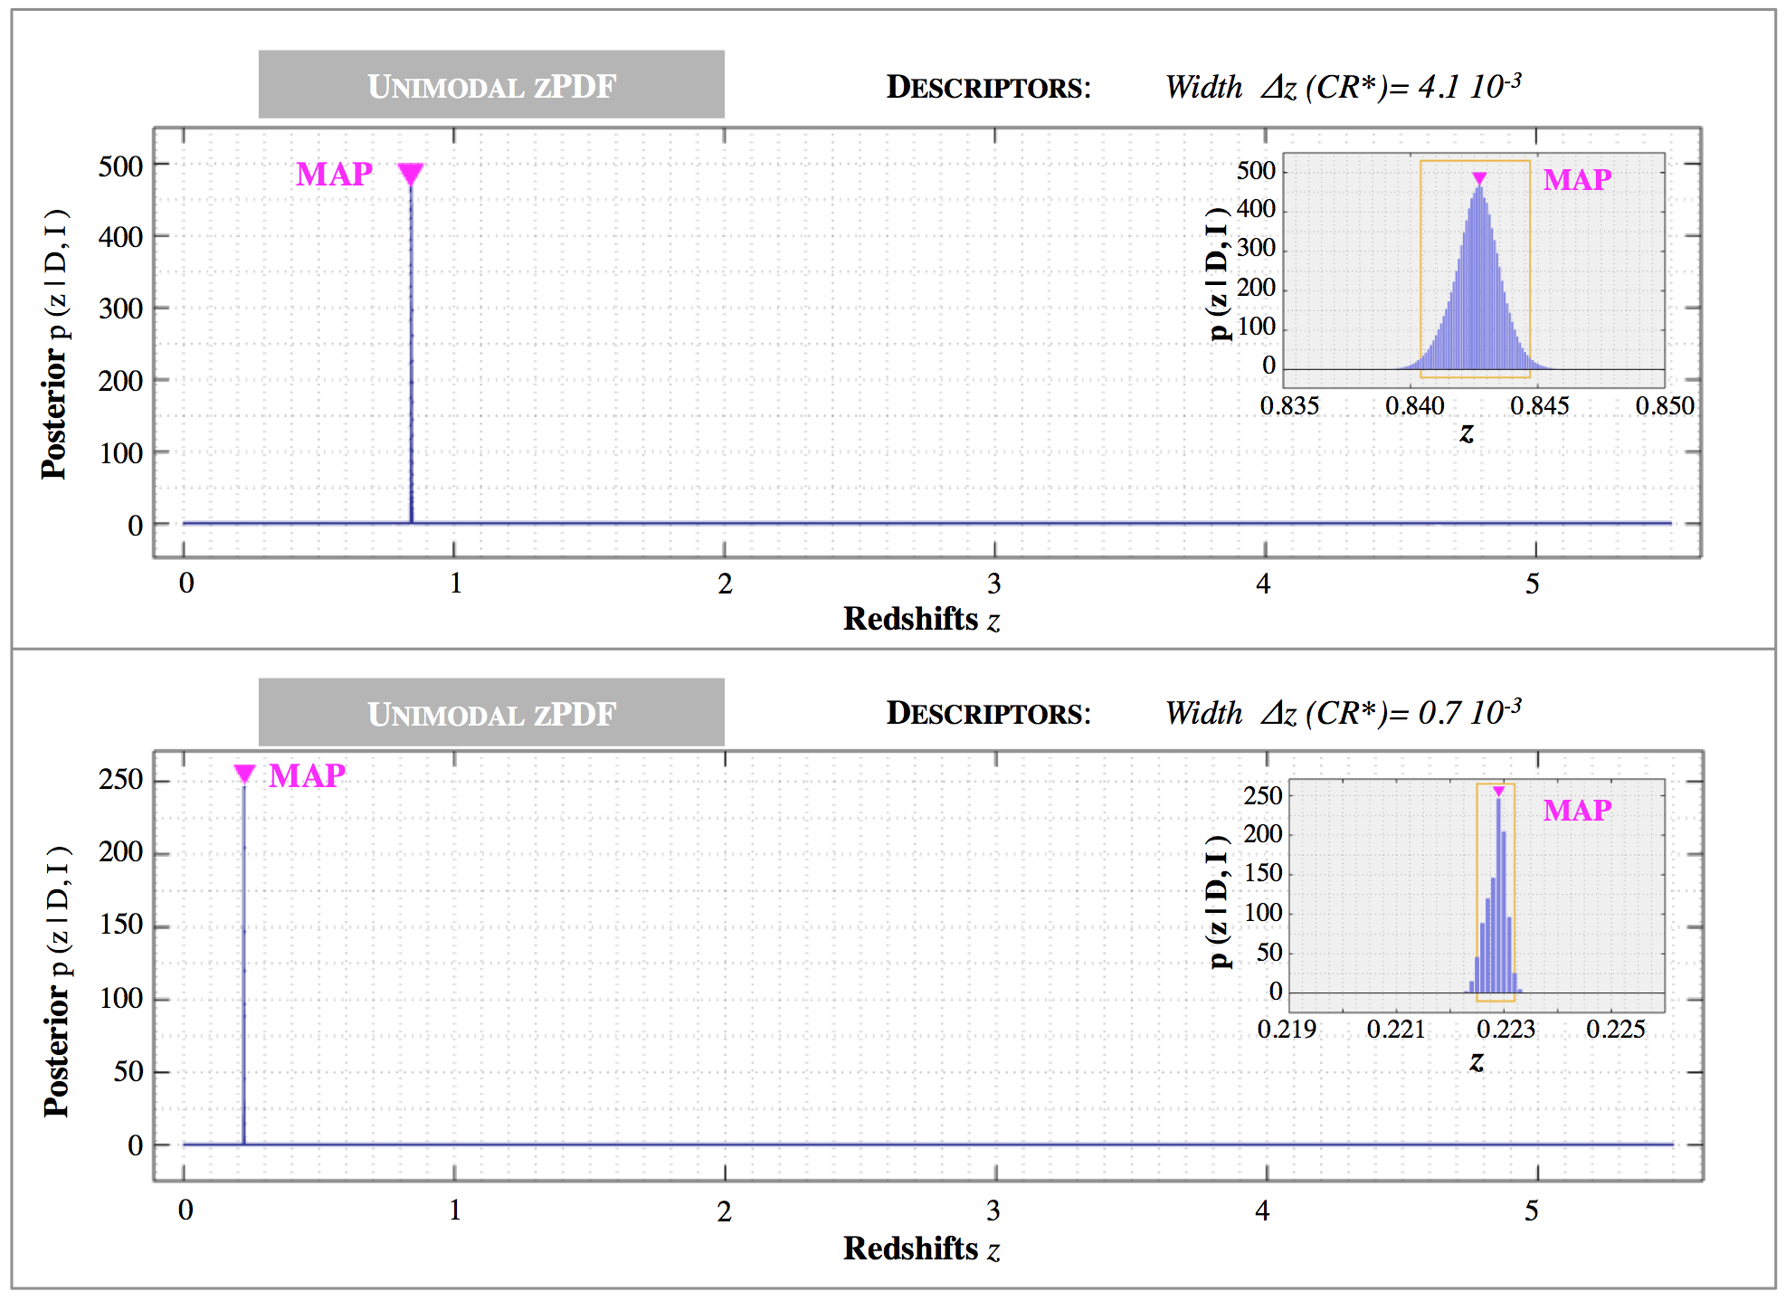The height and width of the screenshot is (1301, 1786).
Task: Click the bottom 'UNIMODAL ZPDF' gray banner
Action: [491, 712]
